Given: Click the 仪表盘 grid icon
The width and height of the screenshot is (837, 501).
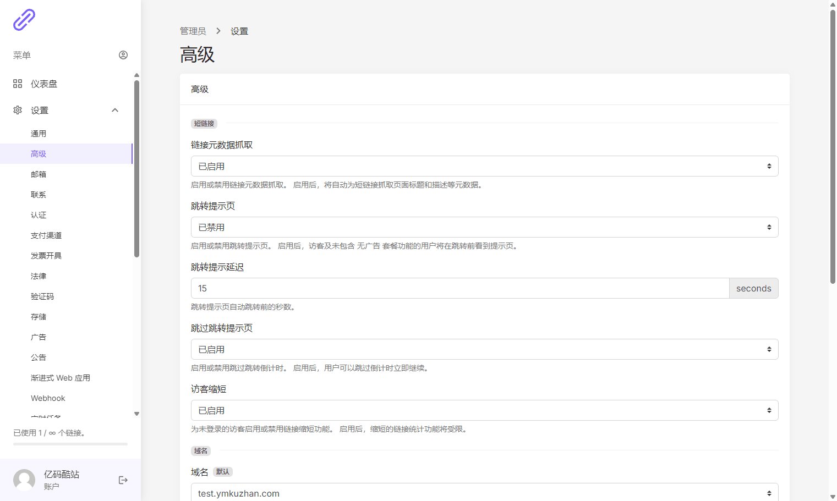Looking at the screenshot, I should click(18, 84).
